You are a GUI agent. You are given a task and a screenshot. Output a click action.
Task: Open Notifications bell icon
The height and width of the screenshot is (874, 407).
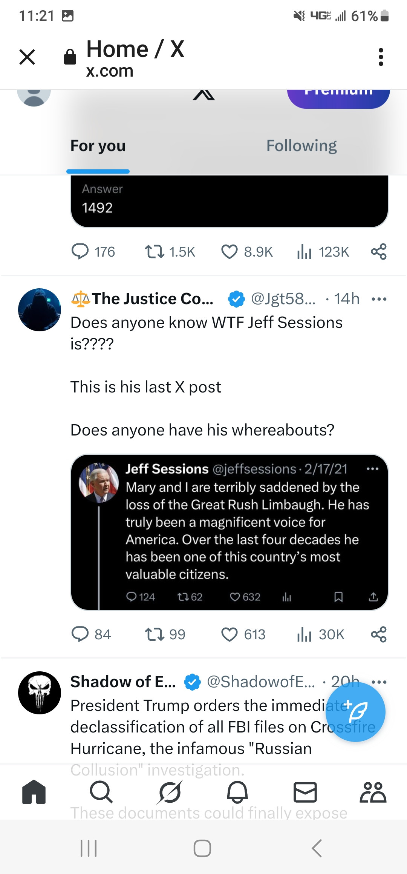click(x=237, y=792)
